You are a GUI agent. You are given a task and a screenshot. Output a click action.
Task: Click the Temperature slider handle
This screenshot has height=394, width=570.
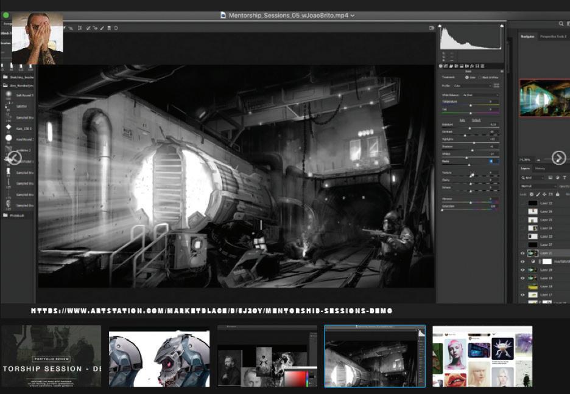(470, 105)
